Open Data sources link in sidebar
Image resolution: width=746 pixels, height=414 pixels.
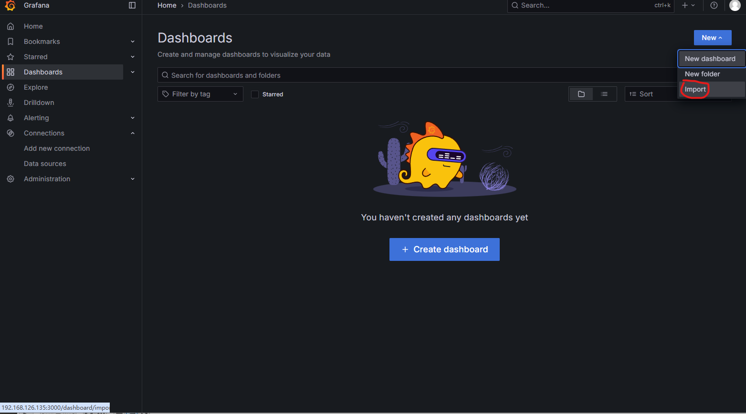pyautogui.click(x=45, y=164)
